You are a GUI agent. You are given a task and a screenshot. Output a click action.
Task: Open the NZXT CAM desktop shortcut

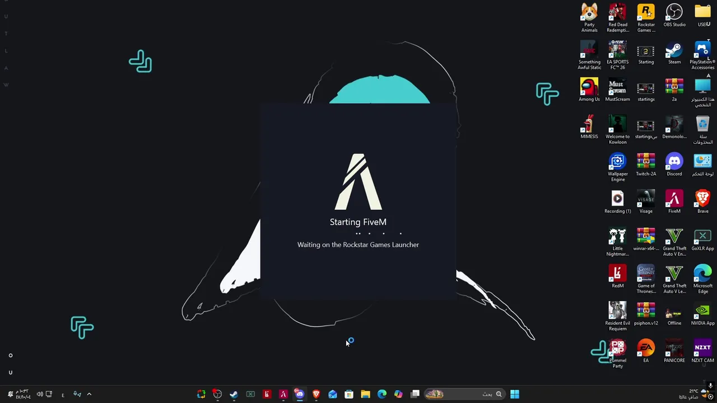(x=702, y=352)
